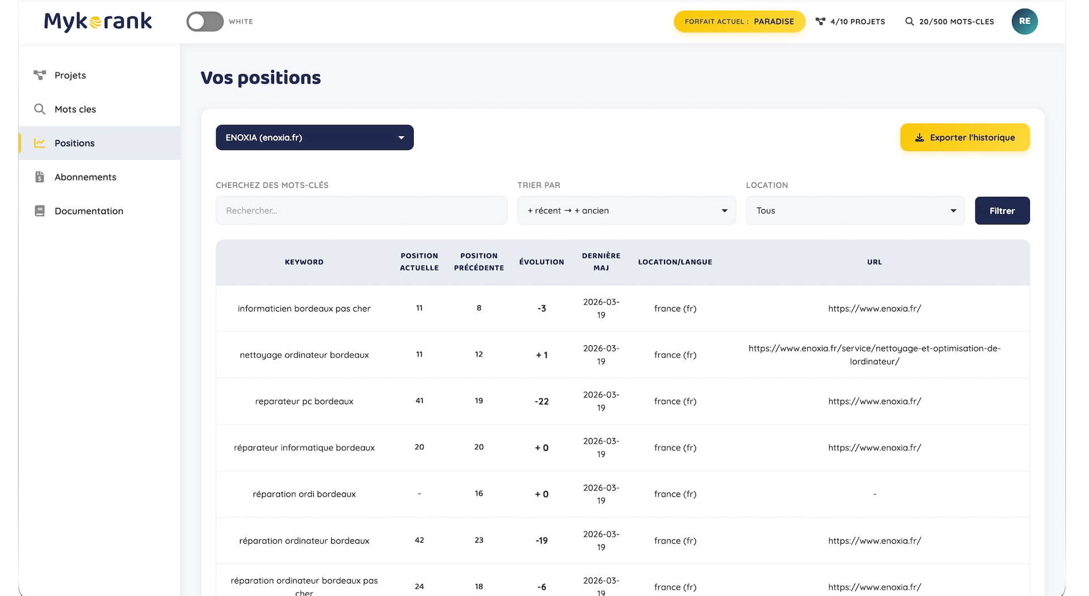Go to Abonnements in the sidebar
The image size is (1089, 596).
click(85, 177)
